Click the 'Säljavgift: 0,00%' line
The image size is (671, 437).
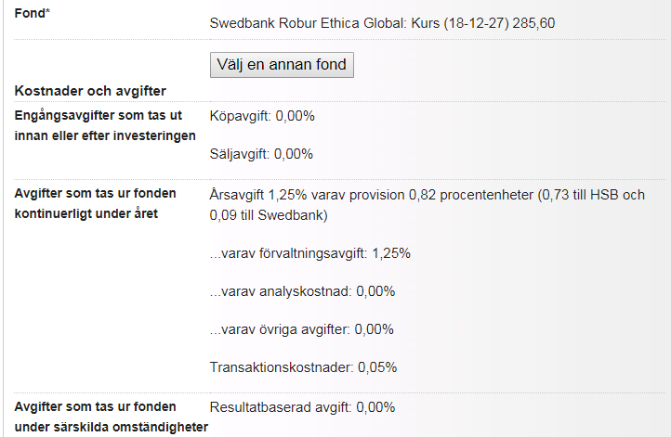click(x=261, y=154)
